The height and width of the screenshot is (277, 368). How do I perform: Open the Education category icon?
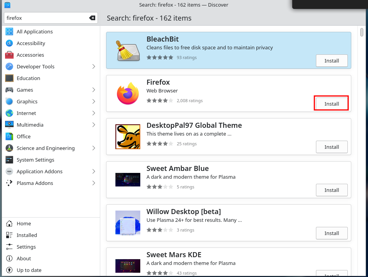pos(9,78)
